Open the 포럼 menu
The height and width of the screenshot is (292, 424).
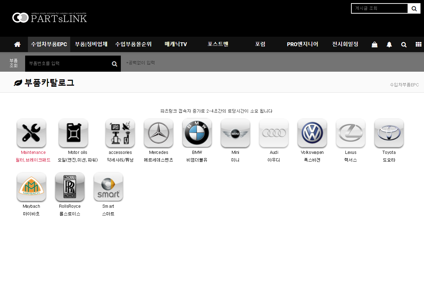click(x=260, y=44)
